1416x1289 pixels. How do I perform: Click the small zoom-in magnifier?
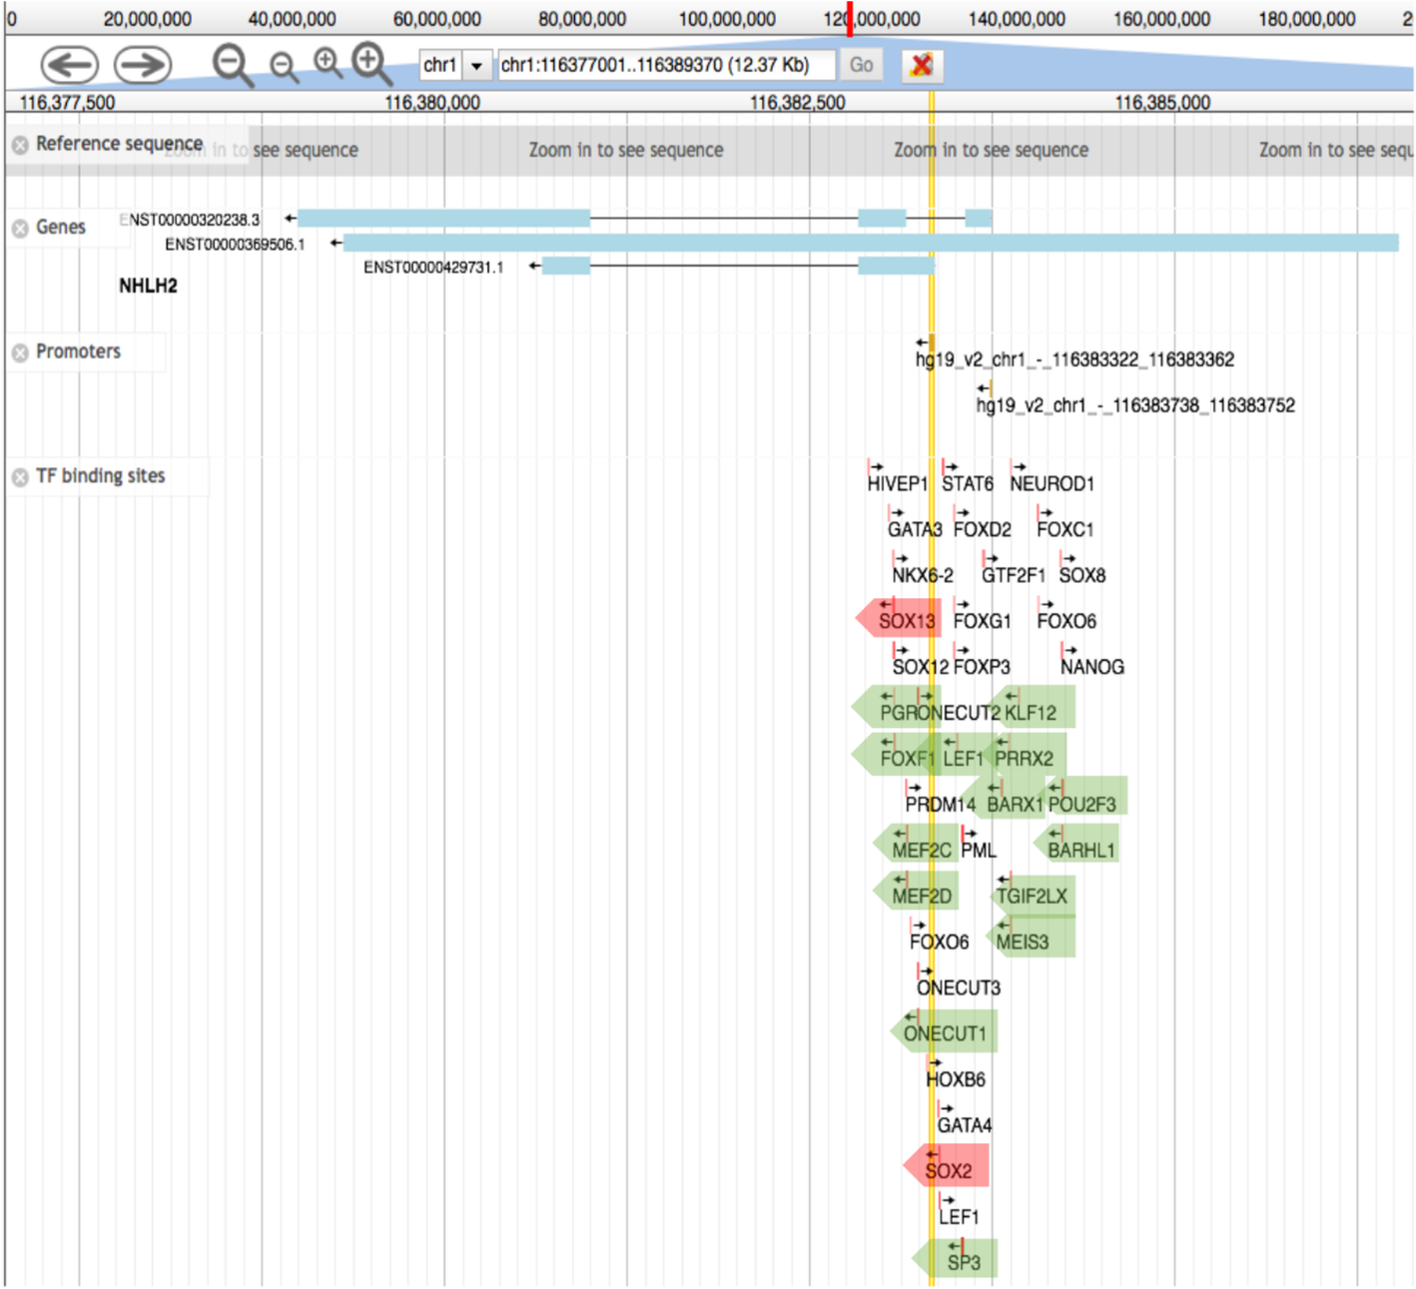coord(328,64)
